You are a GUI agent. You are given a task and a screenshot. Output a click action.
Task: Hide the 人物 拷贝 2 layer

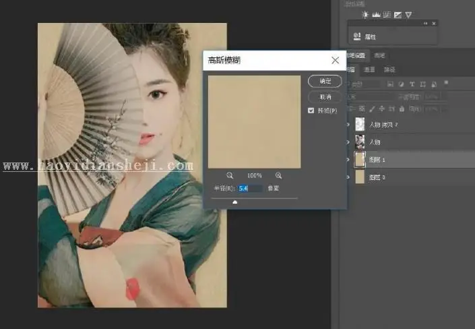click(x=348, y=125)
